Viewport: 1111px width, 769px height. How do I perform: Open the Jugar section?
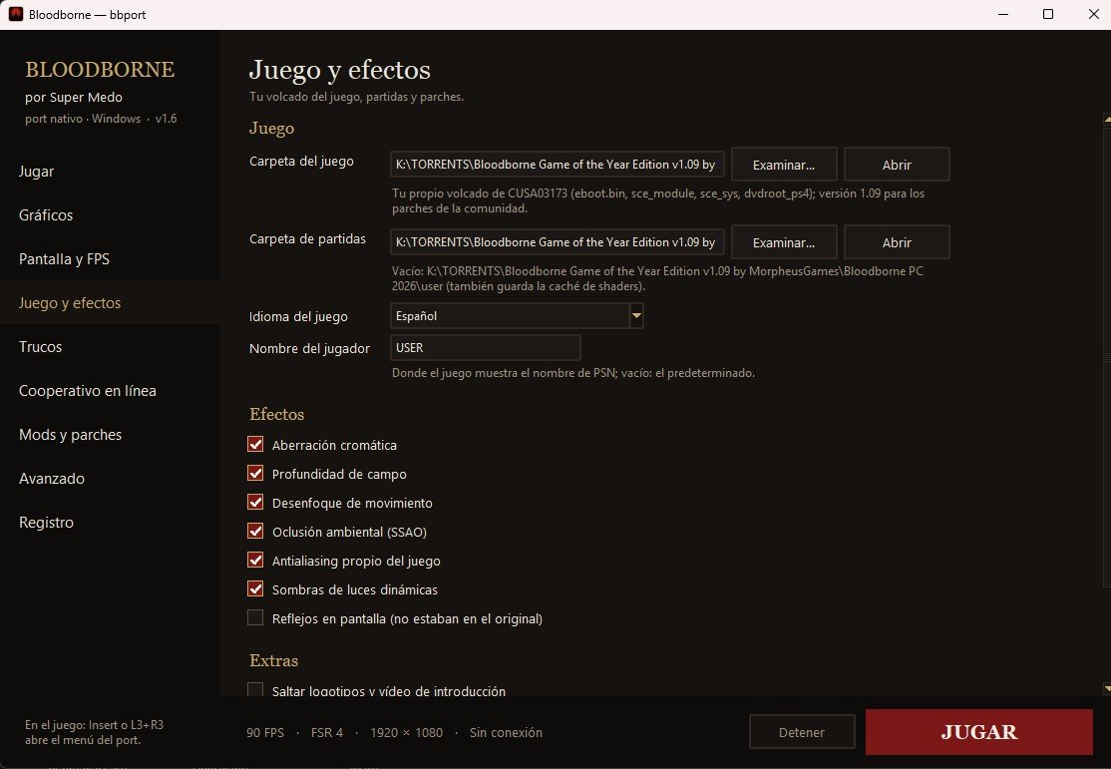click(110, 172)
